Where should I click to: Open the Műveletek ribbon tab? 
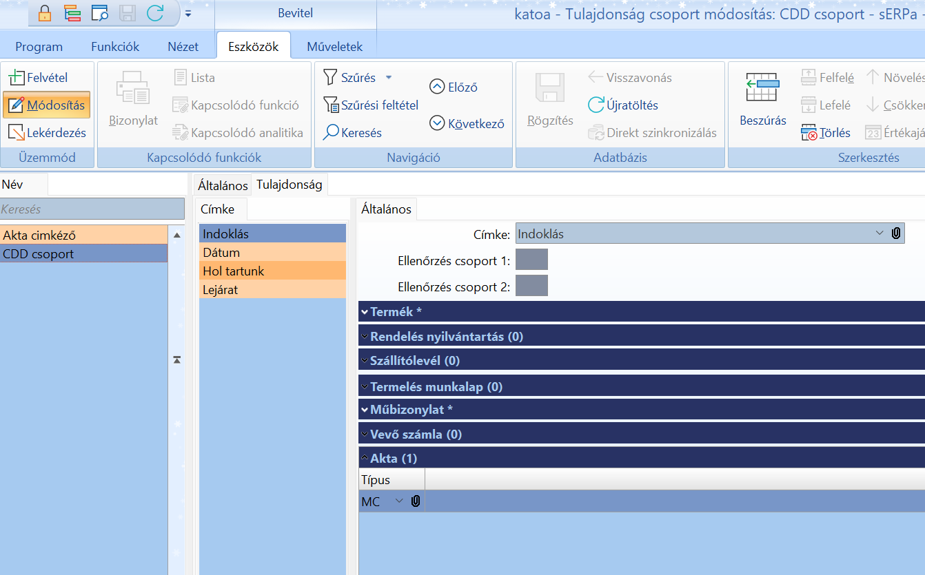pyautogui.click(x=334, y=47)
